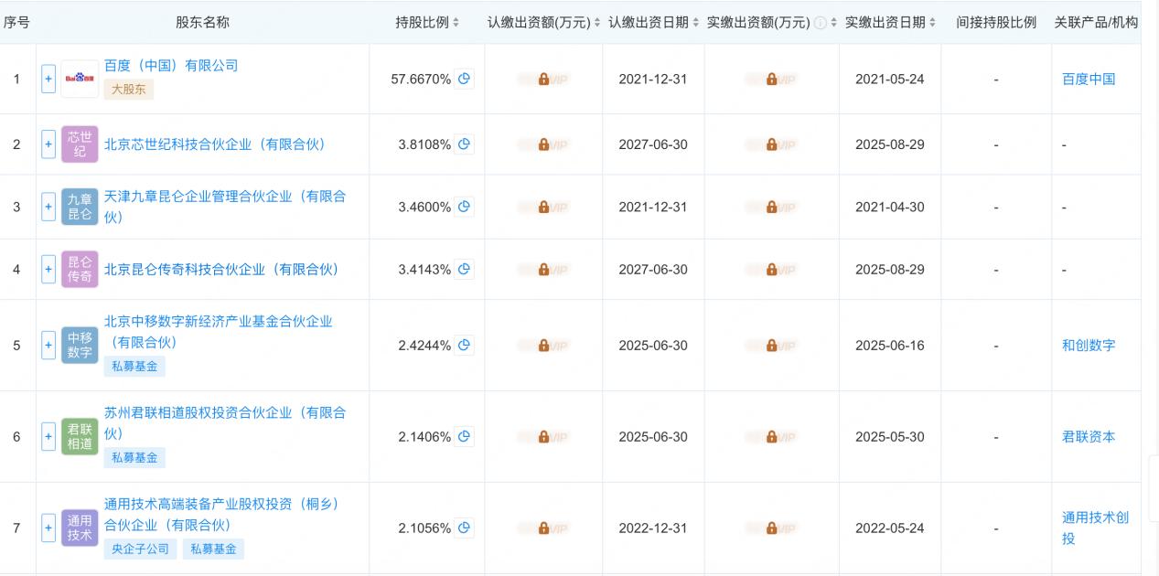Open pie chart icon beside 57.6670% share
Image resolution: width=1159 pixels, height=576 pixels.
click(464, 79)
